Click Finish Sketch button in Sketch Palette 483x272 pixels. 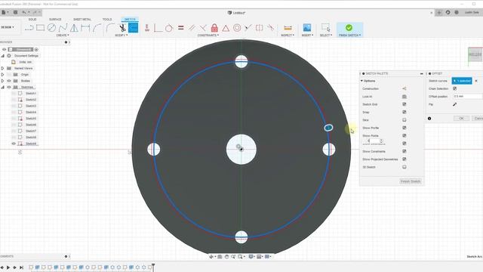click(x=411, y=181)
